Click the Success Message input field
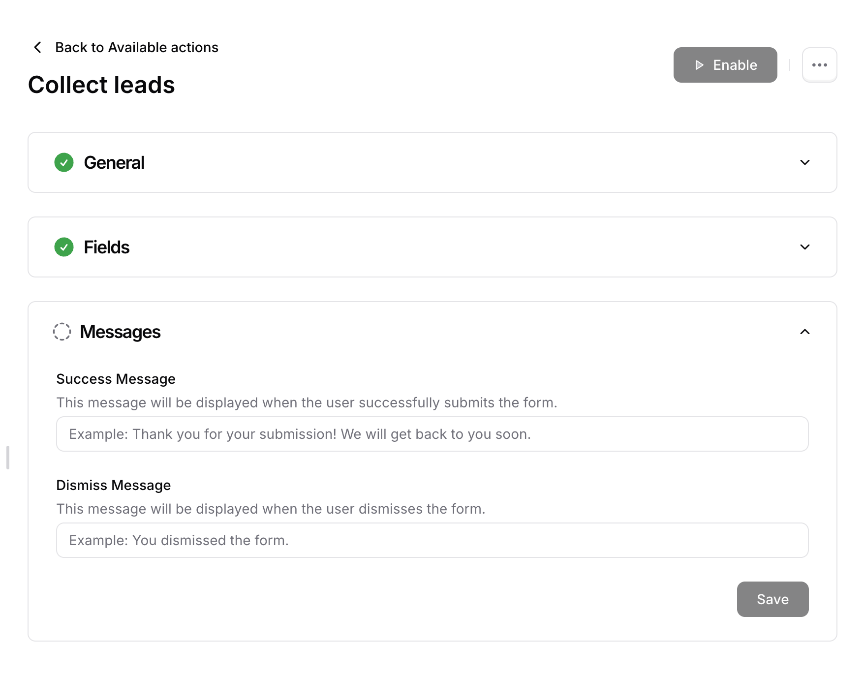Image resolution: width=864 pixels, height=676 pixels. point(432,434)
